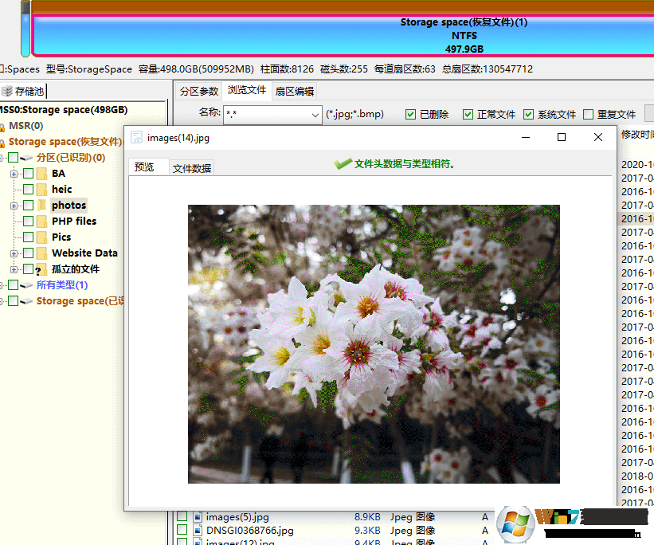The image size is (654, 545).
Task: Click the BA folder icon
Action: point(41,173)
